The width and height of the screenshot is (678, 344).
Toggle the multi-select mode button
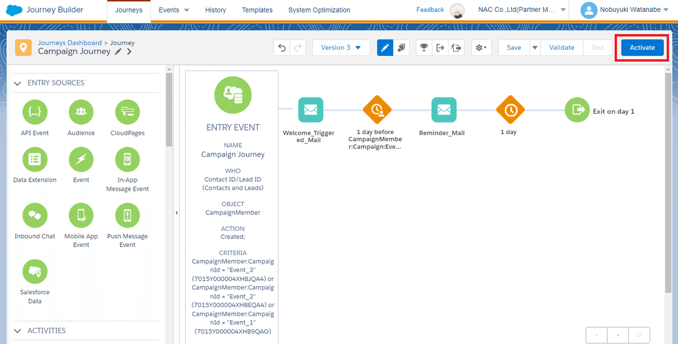402,48
